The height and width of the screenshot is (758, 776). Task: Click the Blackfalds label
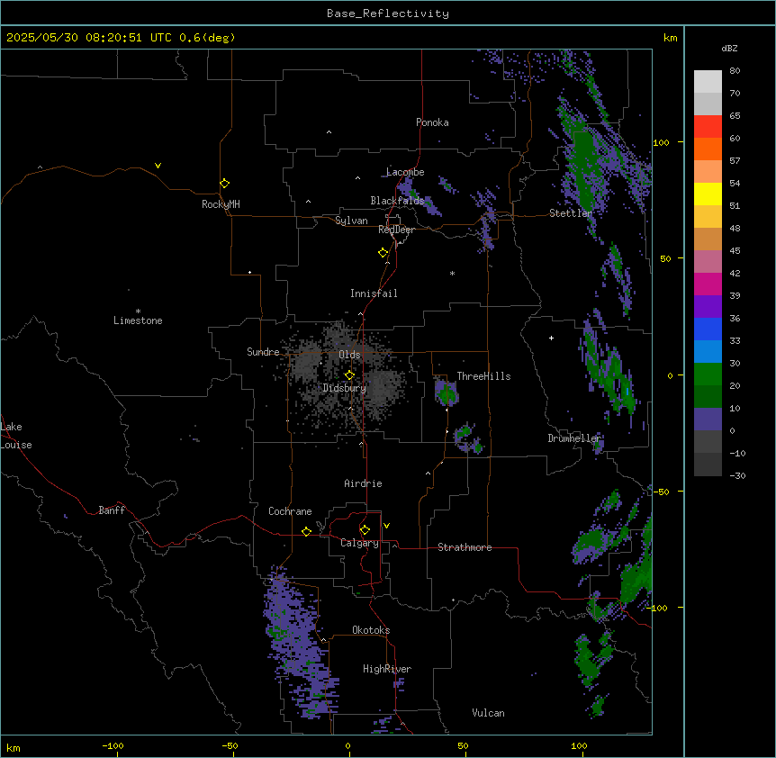coord(397,201)
